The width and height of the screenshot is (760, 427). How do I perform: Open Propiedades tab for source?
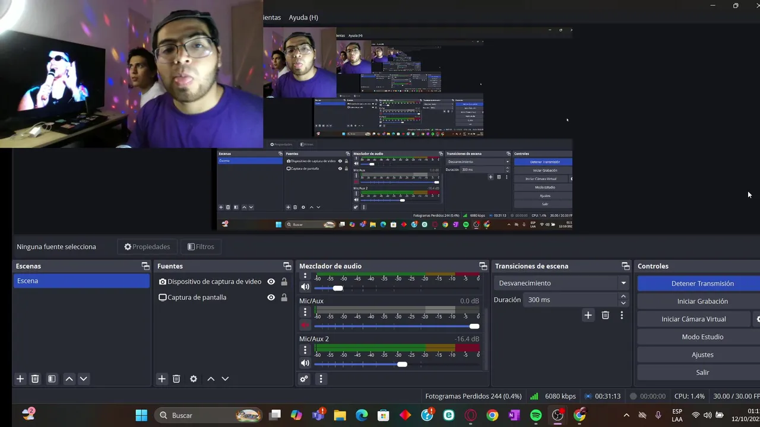[x=147, y=247]
